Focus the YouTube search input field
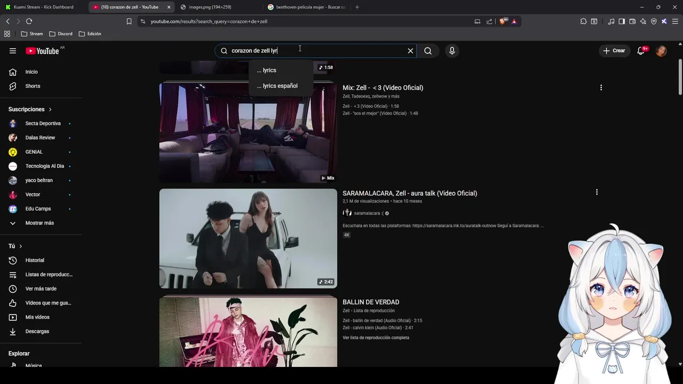Image resolution: width=683 pixels, height=384 pixels. point(315,51)
